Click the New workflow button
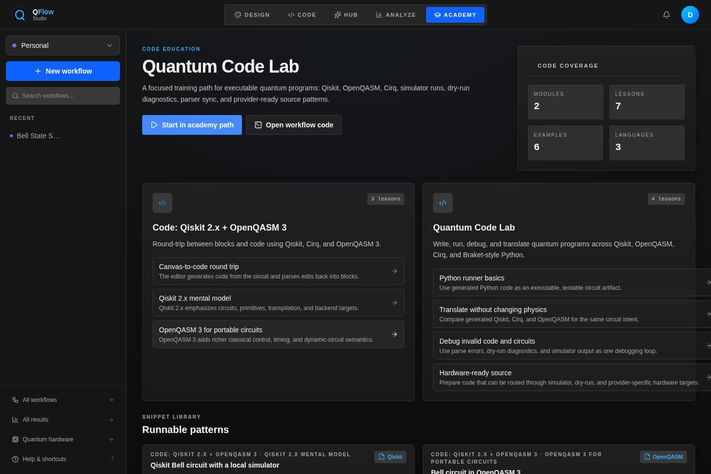 [x=63, y=71]
